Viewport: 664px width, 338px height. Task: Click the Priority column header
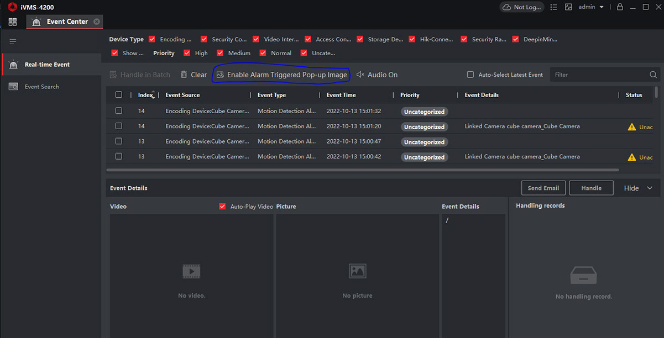410,95
